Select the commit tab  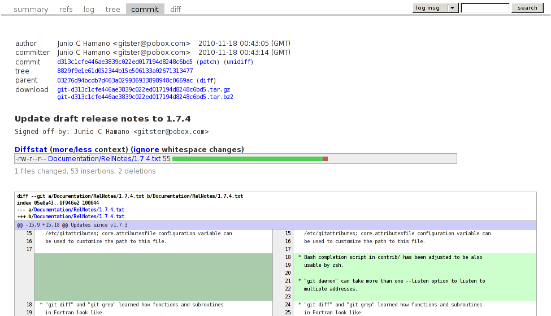(x=145, y=10)
